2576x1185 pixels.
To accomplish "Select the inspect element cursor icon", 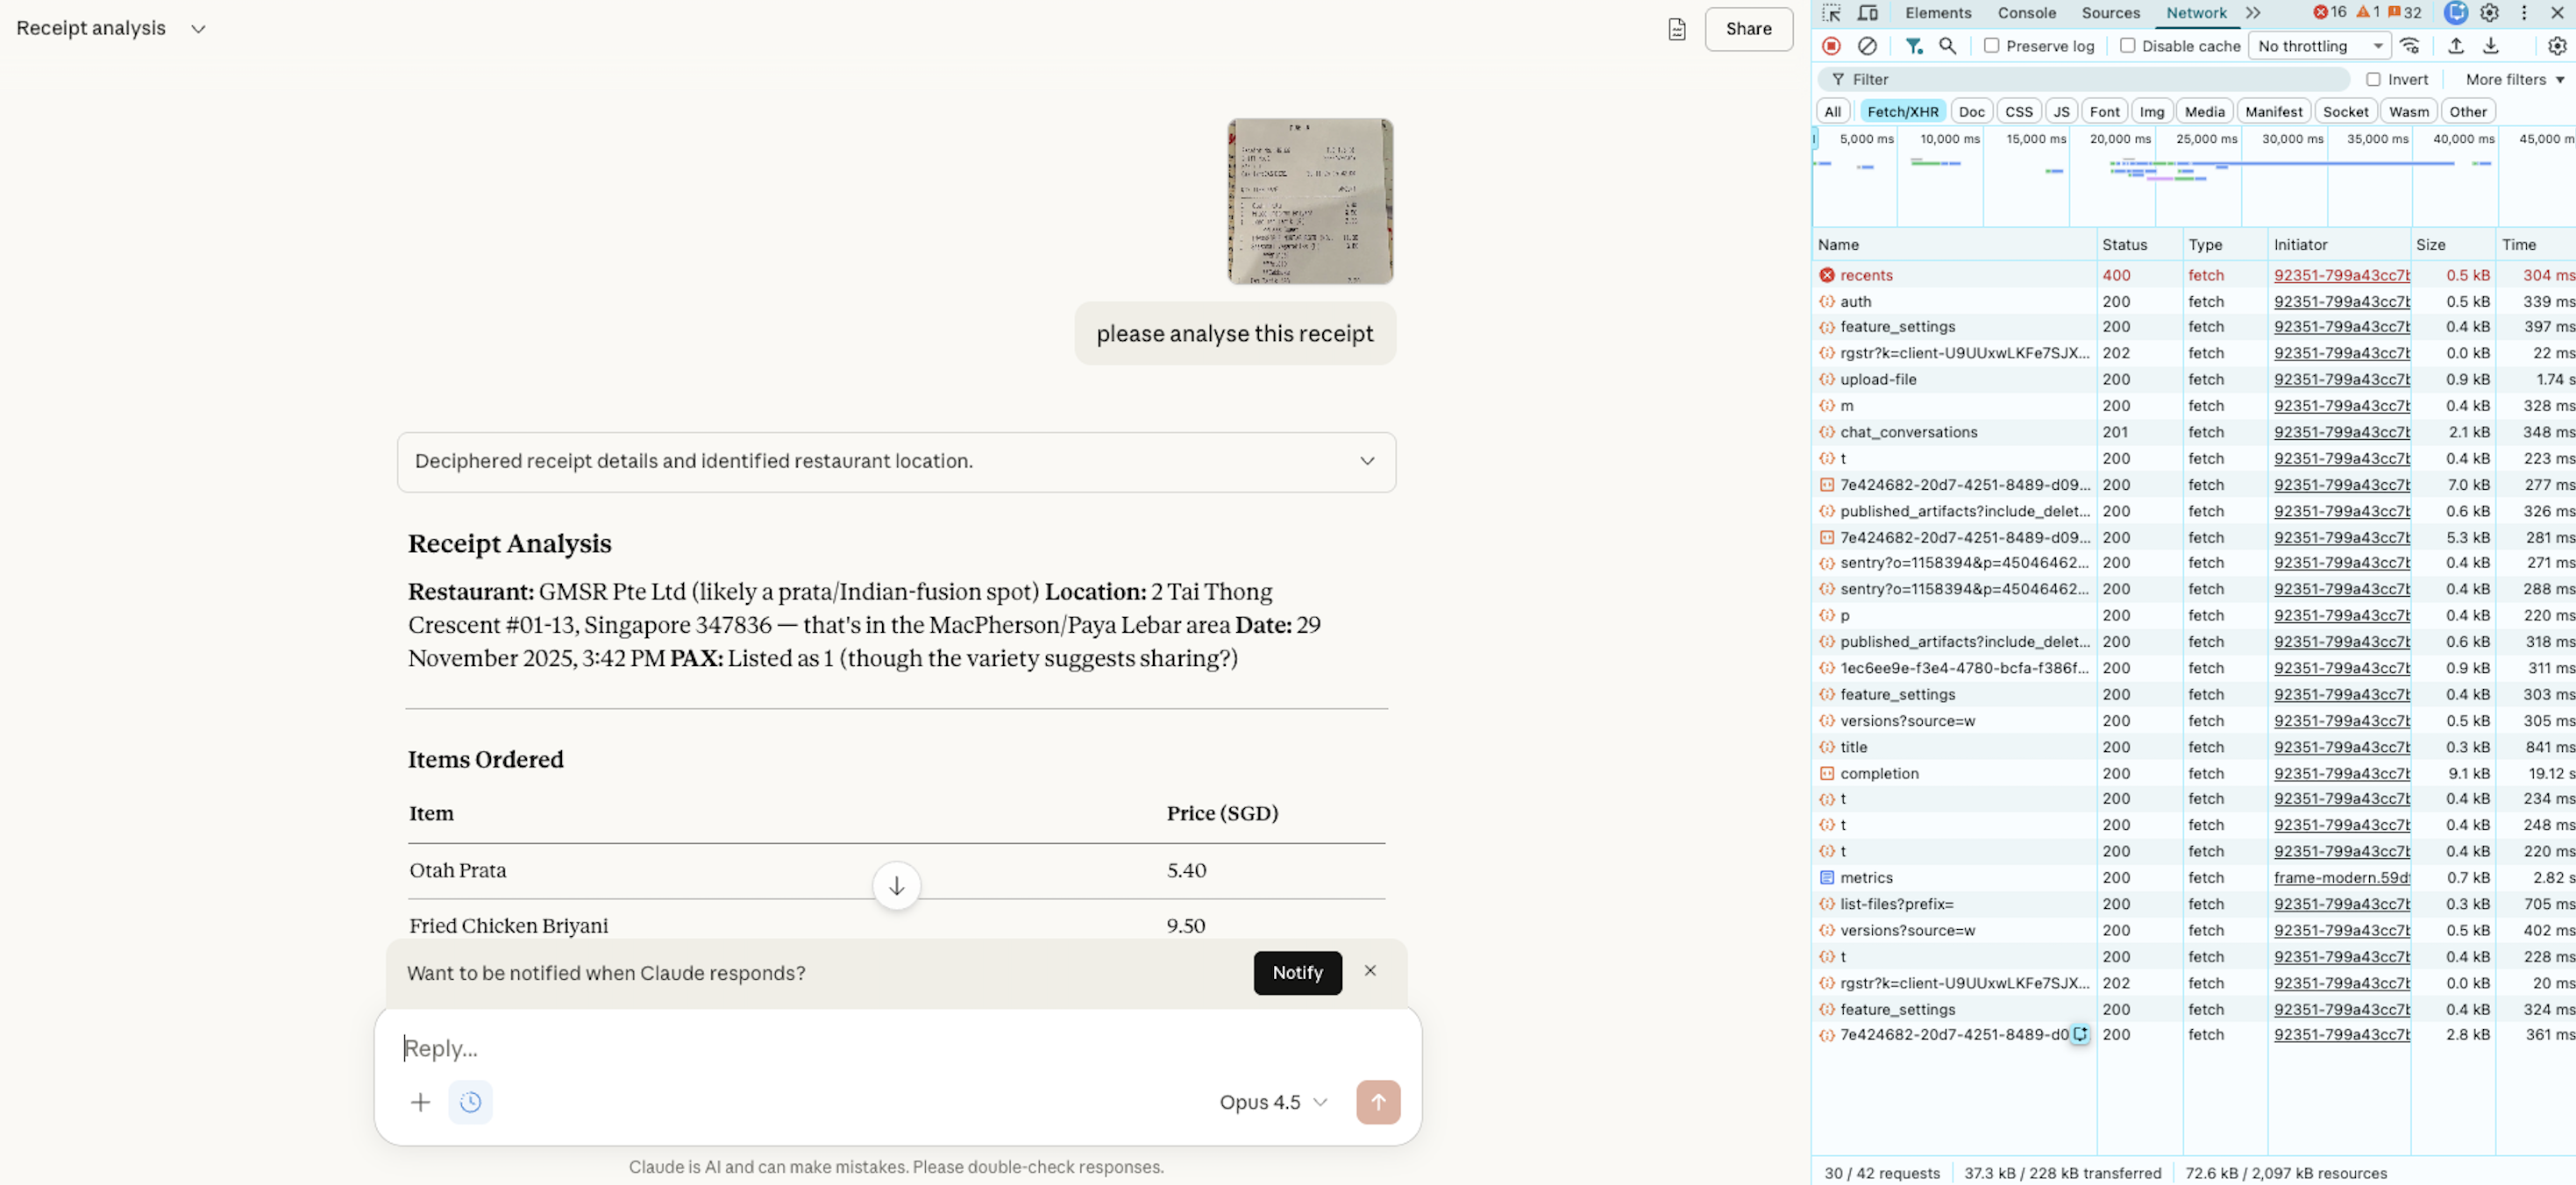I will click(x=1831, y=13).
